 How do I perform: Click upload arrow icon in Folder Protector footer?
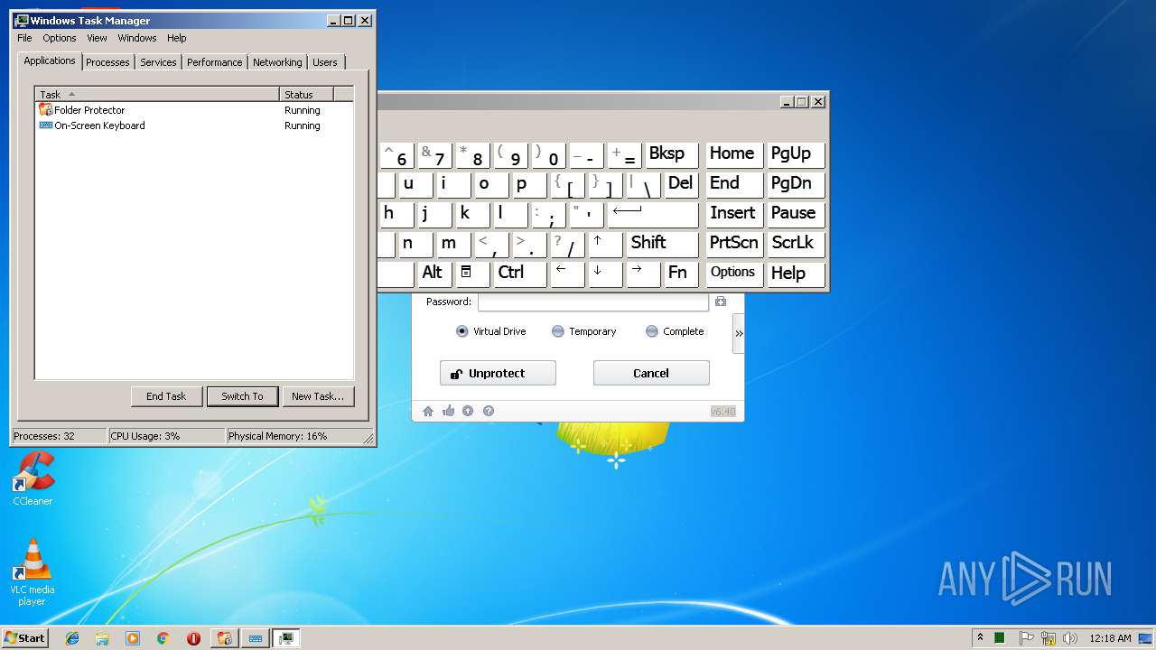click(468, 411)
